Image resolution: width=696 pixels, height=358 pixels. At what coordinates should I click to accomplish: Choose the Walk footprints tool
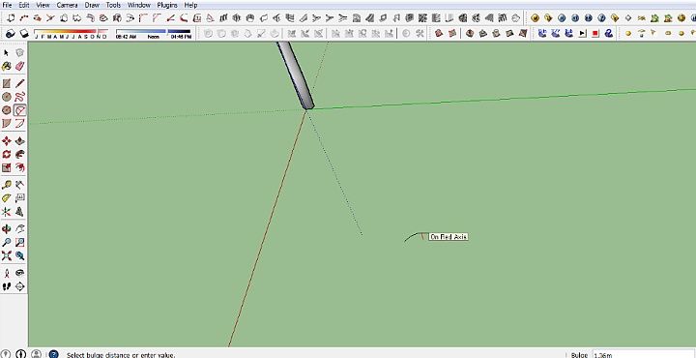tap(6, 286)
